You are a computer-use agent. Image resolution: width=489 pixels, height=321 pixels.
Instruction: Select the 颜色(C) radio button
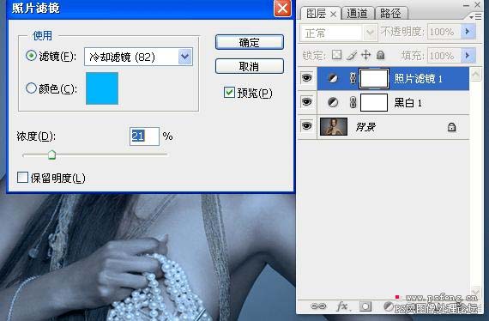tap(31, 88)
